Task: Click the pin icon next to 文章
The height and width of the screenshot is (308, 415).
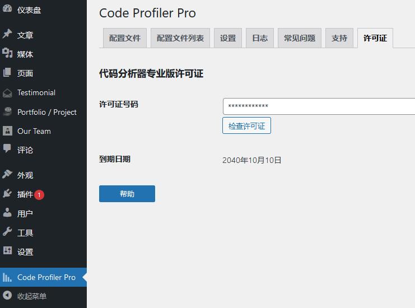Action: (7, 34)
